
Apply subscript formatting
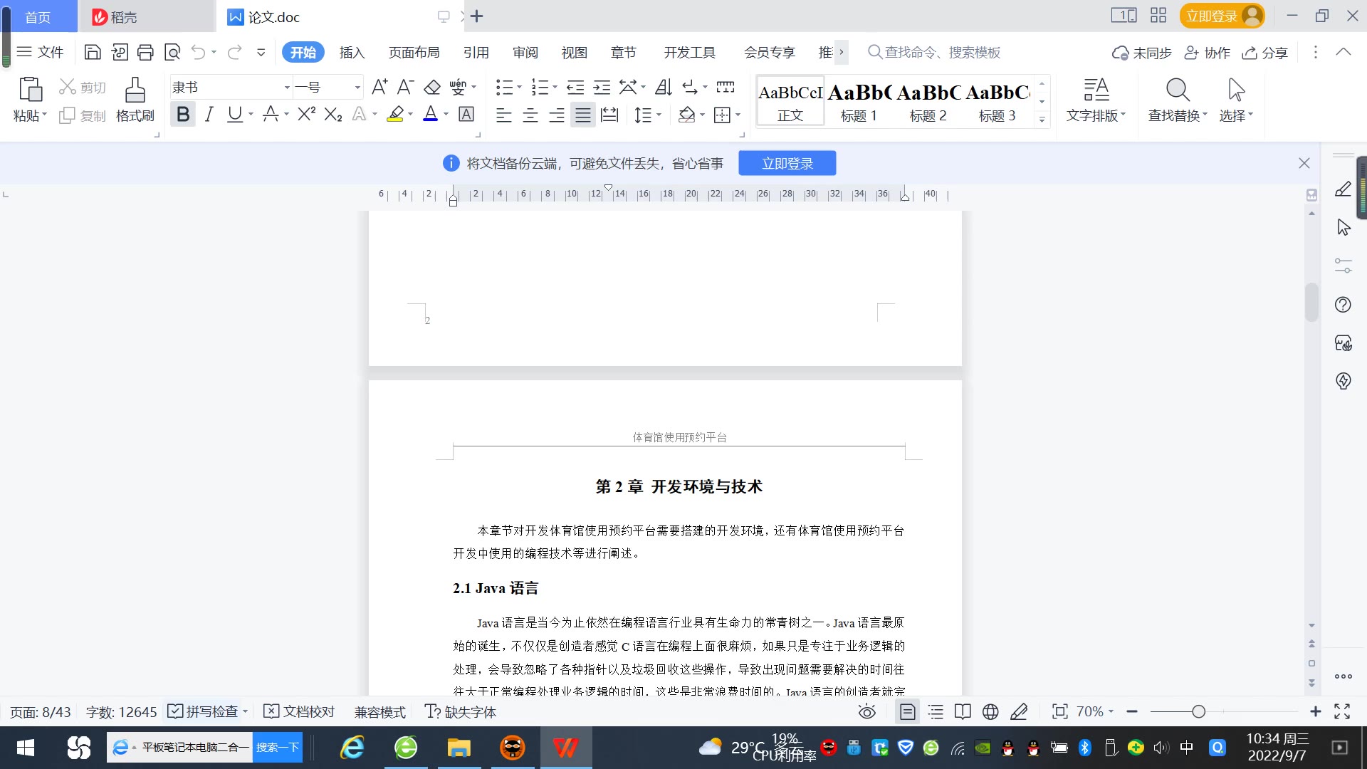coord(333,114)
